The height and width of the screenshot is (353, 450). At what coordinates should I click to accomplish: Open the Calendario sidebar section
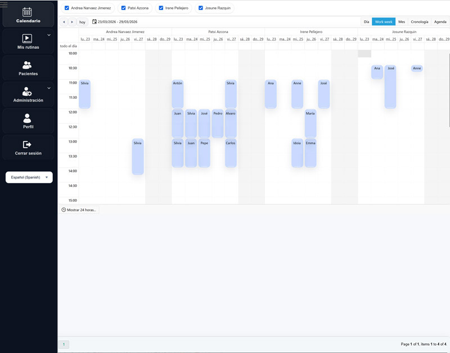pyautogui.click(x=28, y=15)
